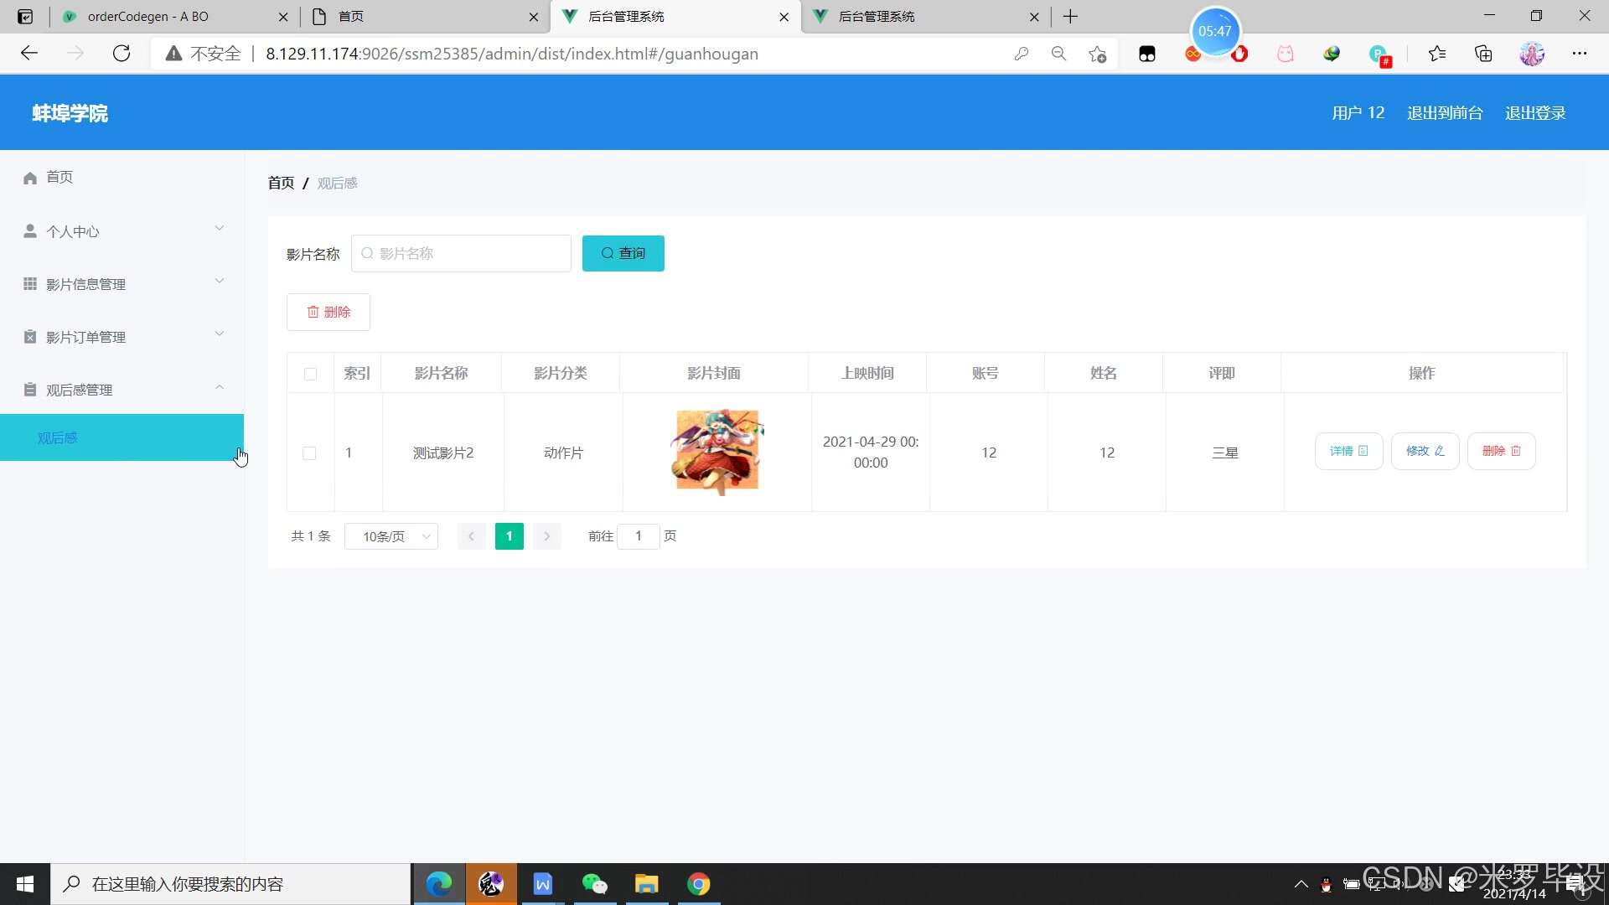Select the 观后感 submenu item
Image resolution: width=1609 pixels, height=905 pixels.
click(x=58, y=437)
